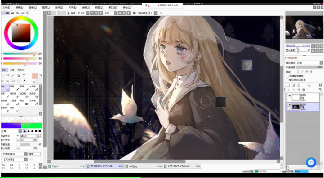Switch to the 2.psd document tab
Image resolution: width=324 pixels, height=178 pixels.
(x=66, y=166)
